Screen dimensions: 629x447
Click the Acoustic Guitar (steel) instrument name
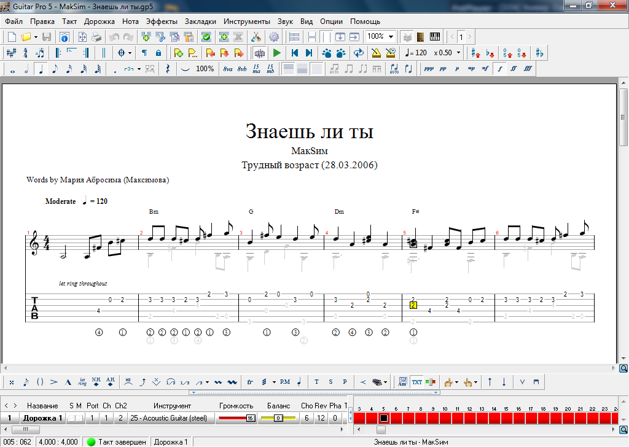(x=171, y=418)
